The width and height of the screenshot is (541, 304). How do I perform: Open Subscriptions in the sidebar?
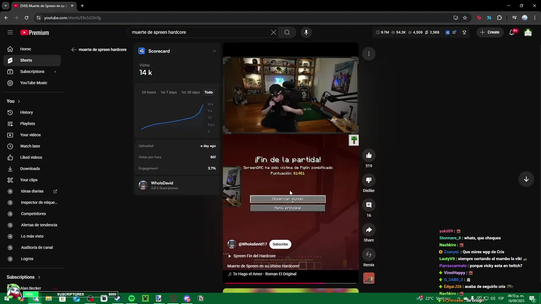tap(32, 71)
